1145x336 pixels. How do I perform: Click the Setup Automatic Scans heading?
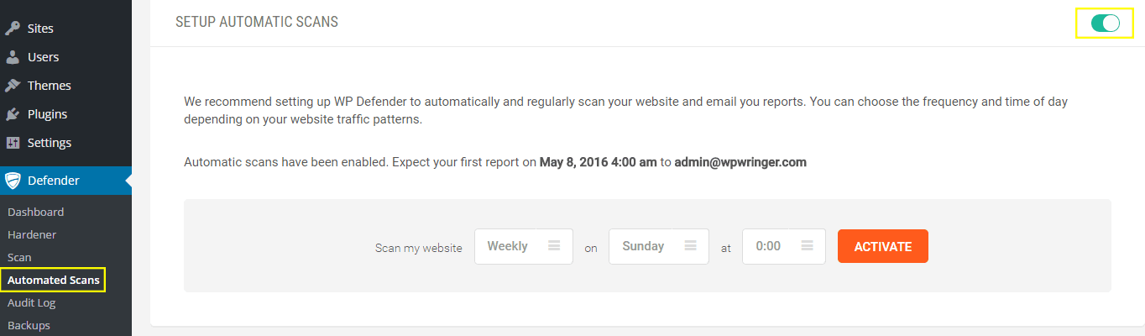pos(257,23)
